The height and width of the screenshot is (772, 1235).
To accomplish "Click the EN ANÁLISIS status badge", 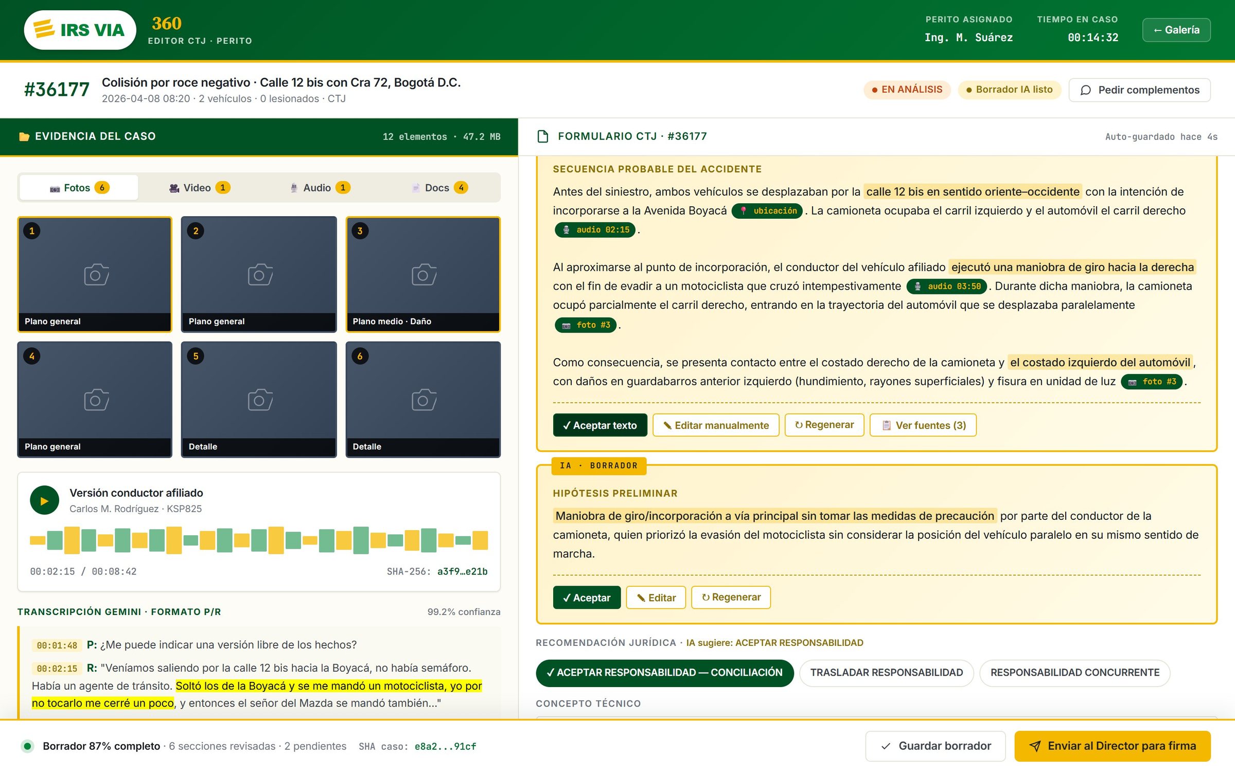I will pos(907,90).
